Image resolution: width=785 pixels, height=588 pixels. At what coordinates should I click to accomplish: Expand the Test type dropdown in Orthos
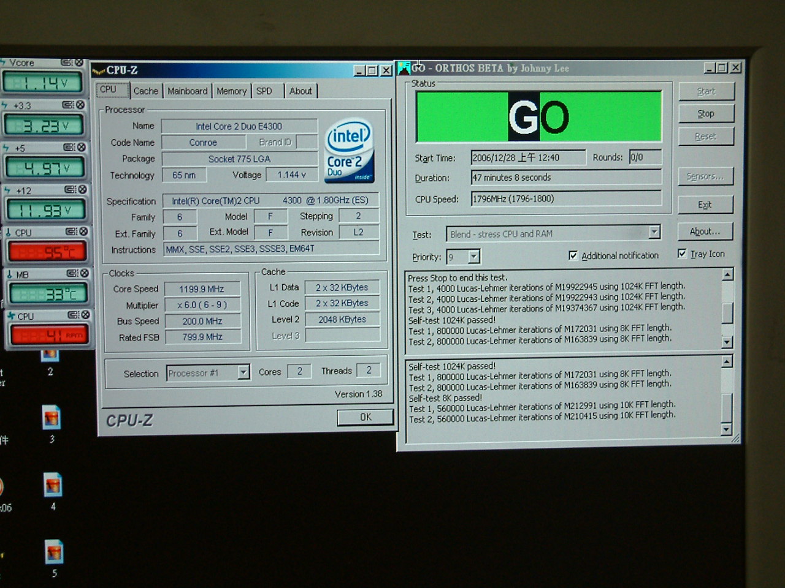654,232
